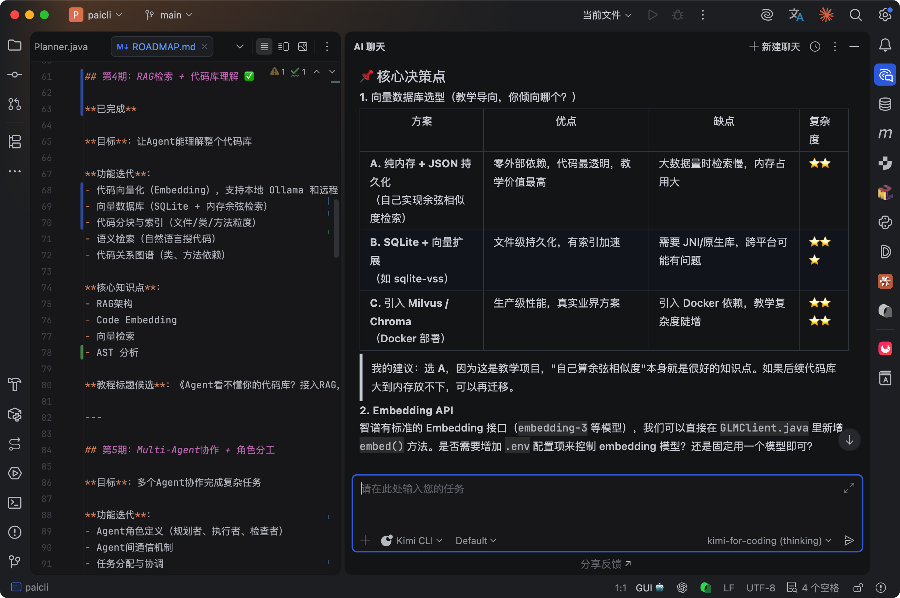The width and height of the screenshot is (900, 598).
Task: Send the chat message
Action: pyautogui.click(x=849, y=540)
